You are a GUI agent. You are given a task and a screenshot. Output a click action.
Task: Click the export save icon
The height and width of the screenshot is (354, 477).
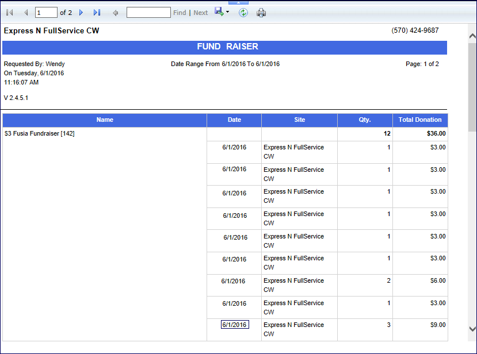click(x=219, y=12)
